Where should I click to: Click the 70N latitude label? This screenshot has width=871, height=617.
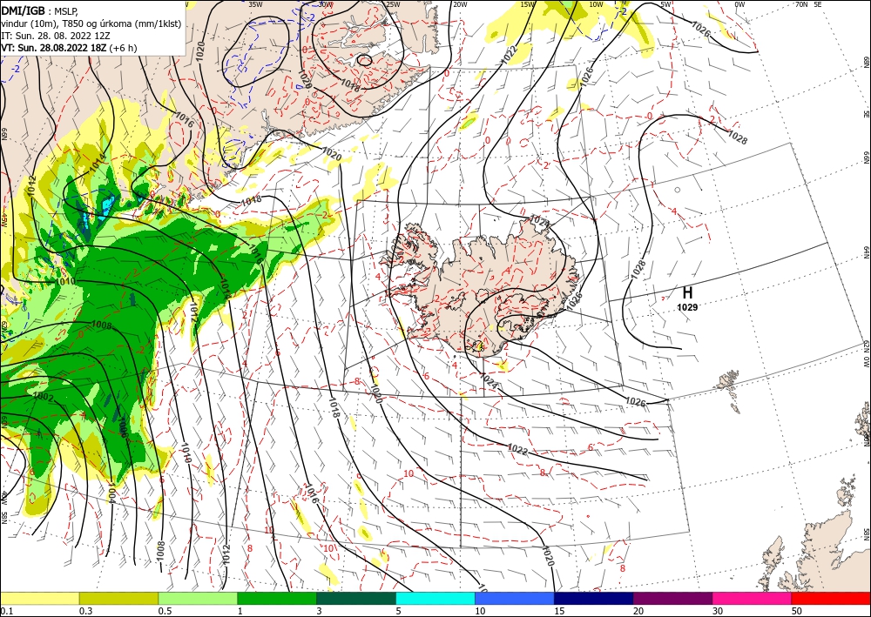click(801, 4)
